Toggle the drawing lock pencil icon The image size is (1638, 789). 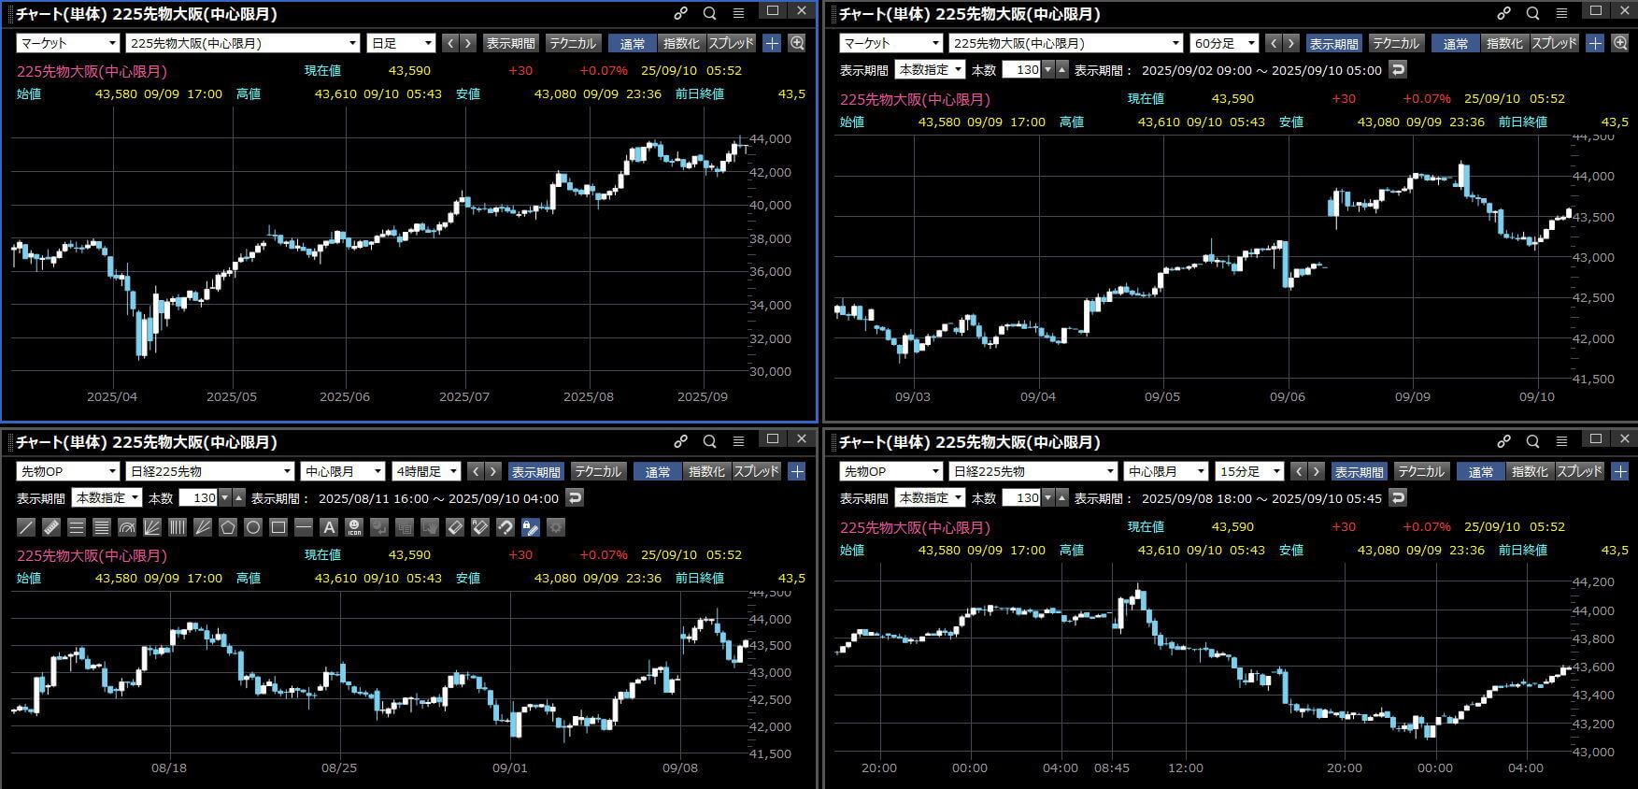pos(530,527)
